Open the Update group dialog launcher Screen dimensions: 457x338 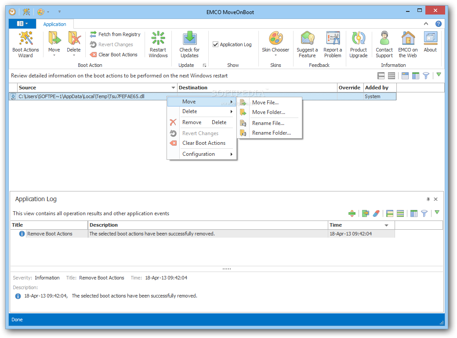[x=204, y=66]
